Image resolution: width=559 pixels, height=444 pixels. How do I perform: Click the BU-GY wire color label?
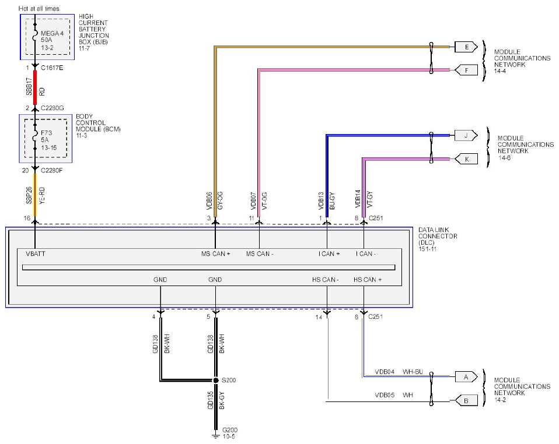pos(332,201)
